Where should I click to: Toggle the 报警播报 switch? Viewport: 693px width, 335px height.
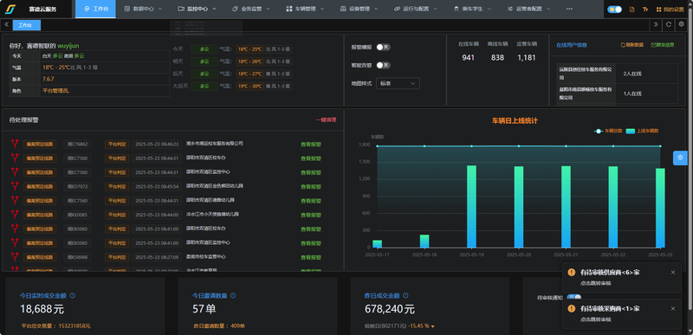tap(383, 47)
